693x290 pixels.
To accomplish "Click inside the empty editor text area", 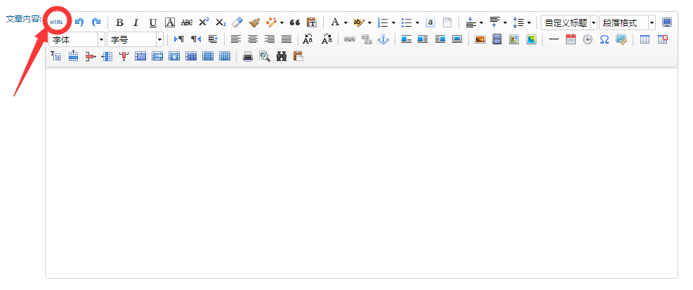I will [x=361, y=176].
